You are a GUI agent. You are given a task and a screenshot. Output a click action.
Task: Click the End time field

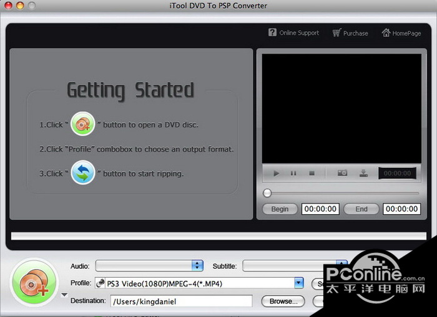(x=401, y=209)
